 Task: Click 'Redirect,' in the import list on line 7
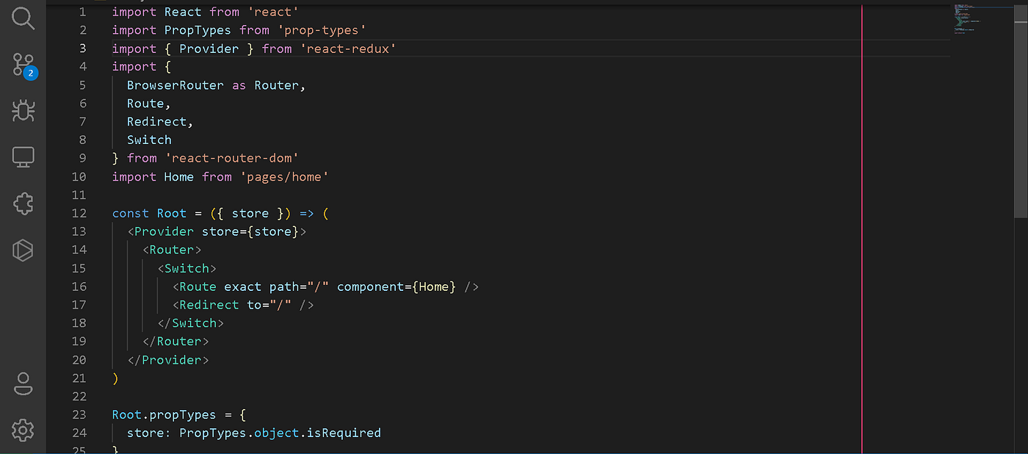pyautogui.click(x=161, y=122)
